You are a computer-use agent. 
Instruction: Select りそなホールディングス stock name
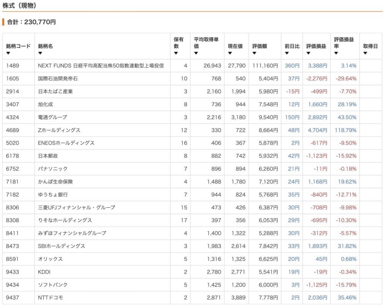click(65, 220)
